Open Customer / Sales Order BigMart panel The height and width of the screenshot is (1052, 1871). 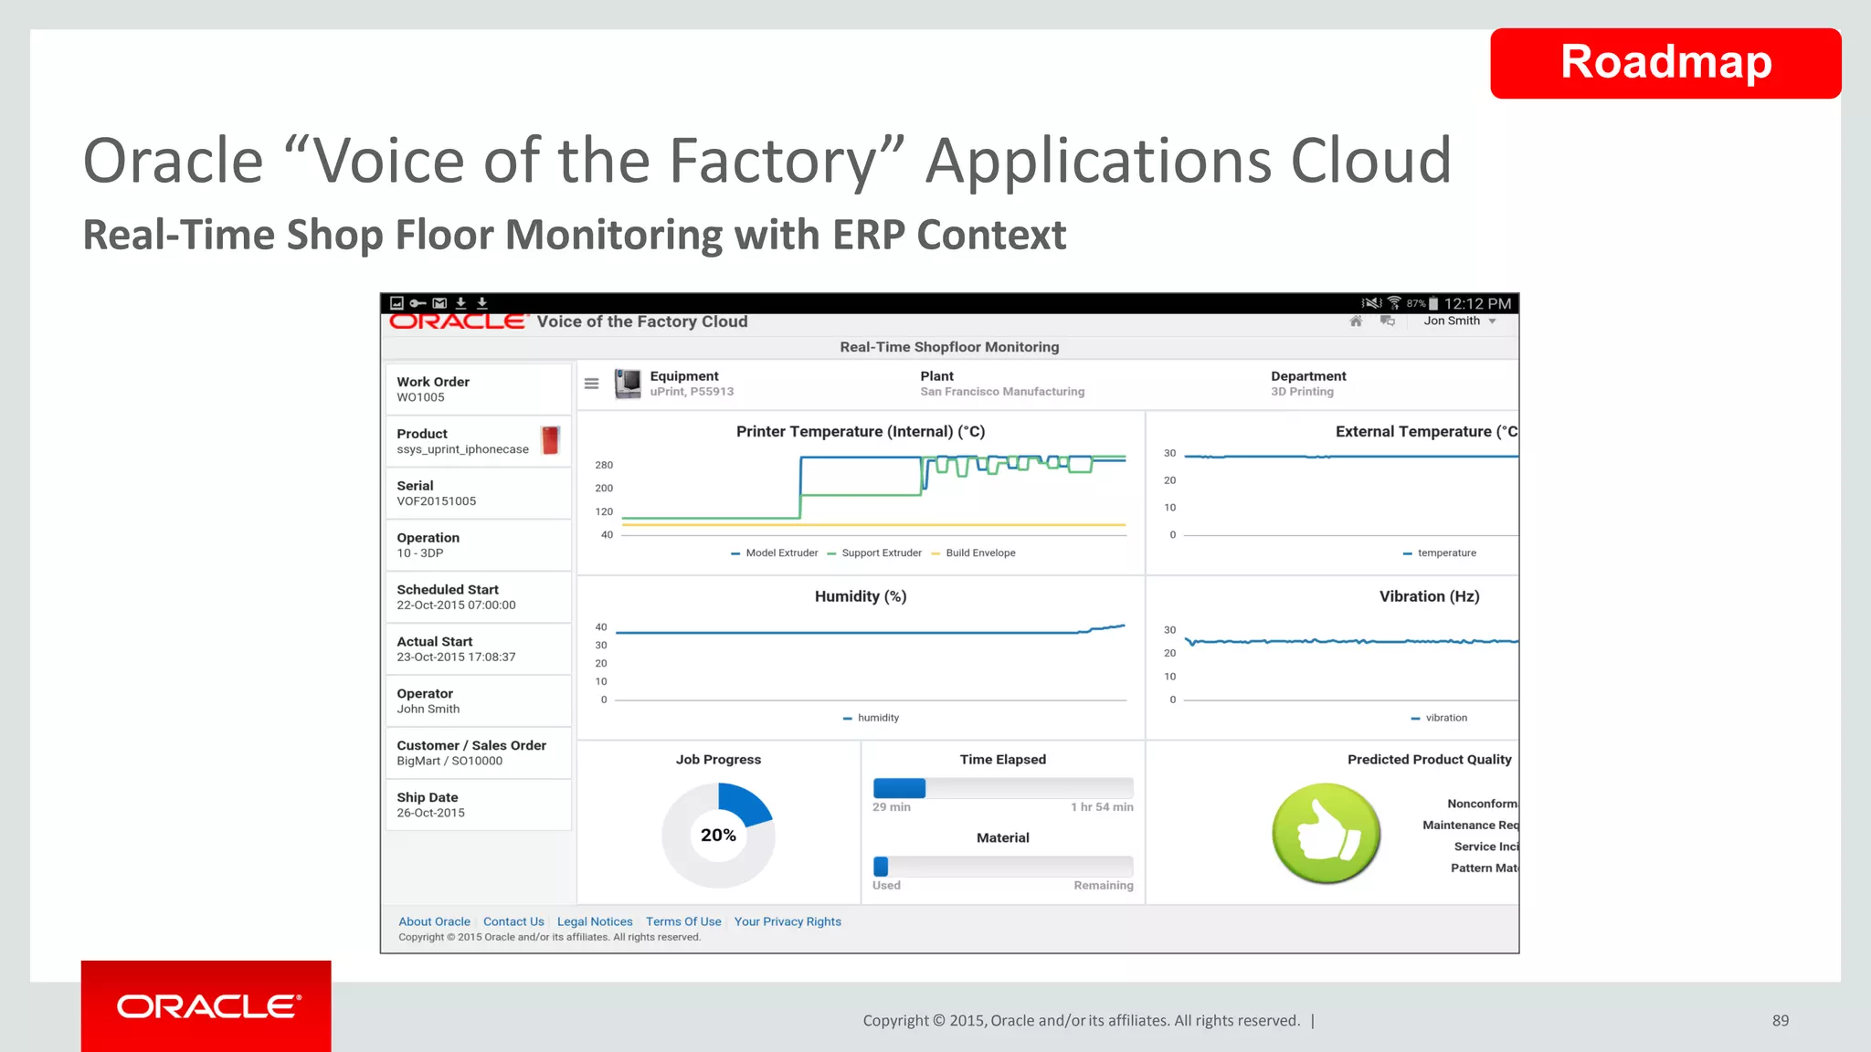click(479, 753)
